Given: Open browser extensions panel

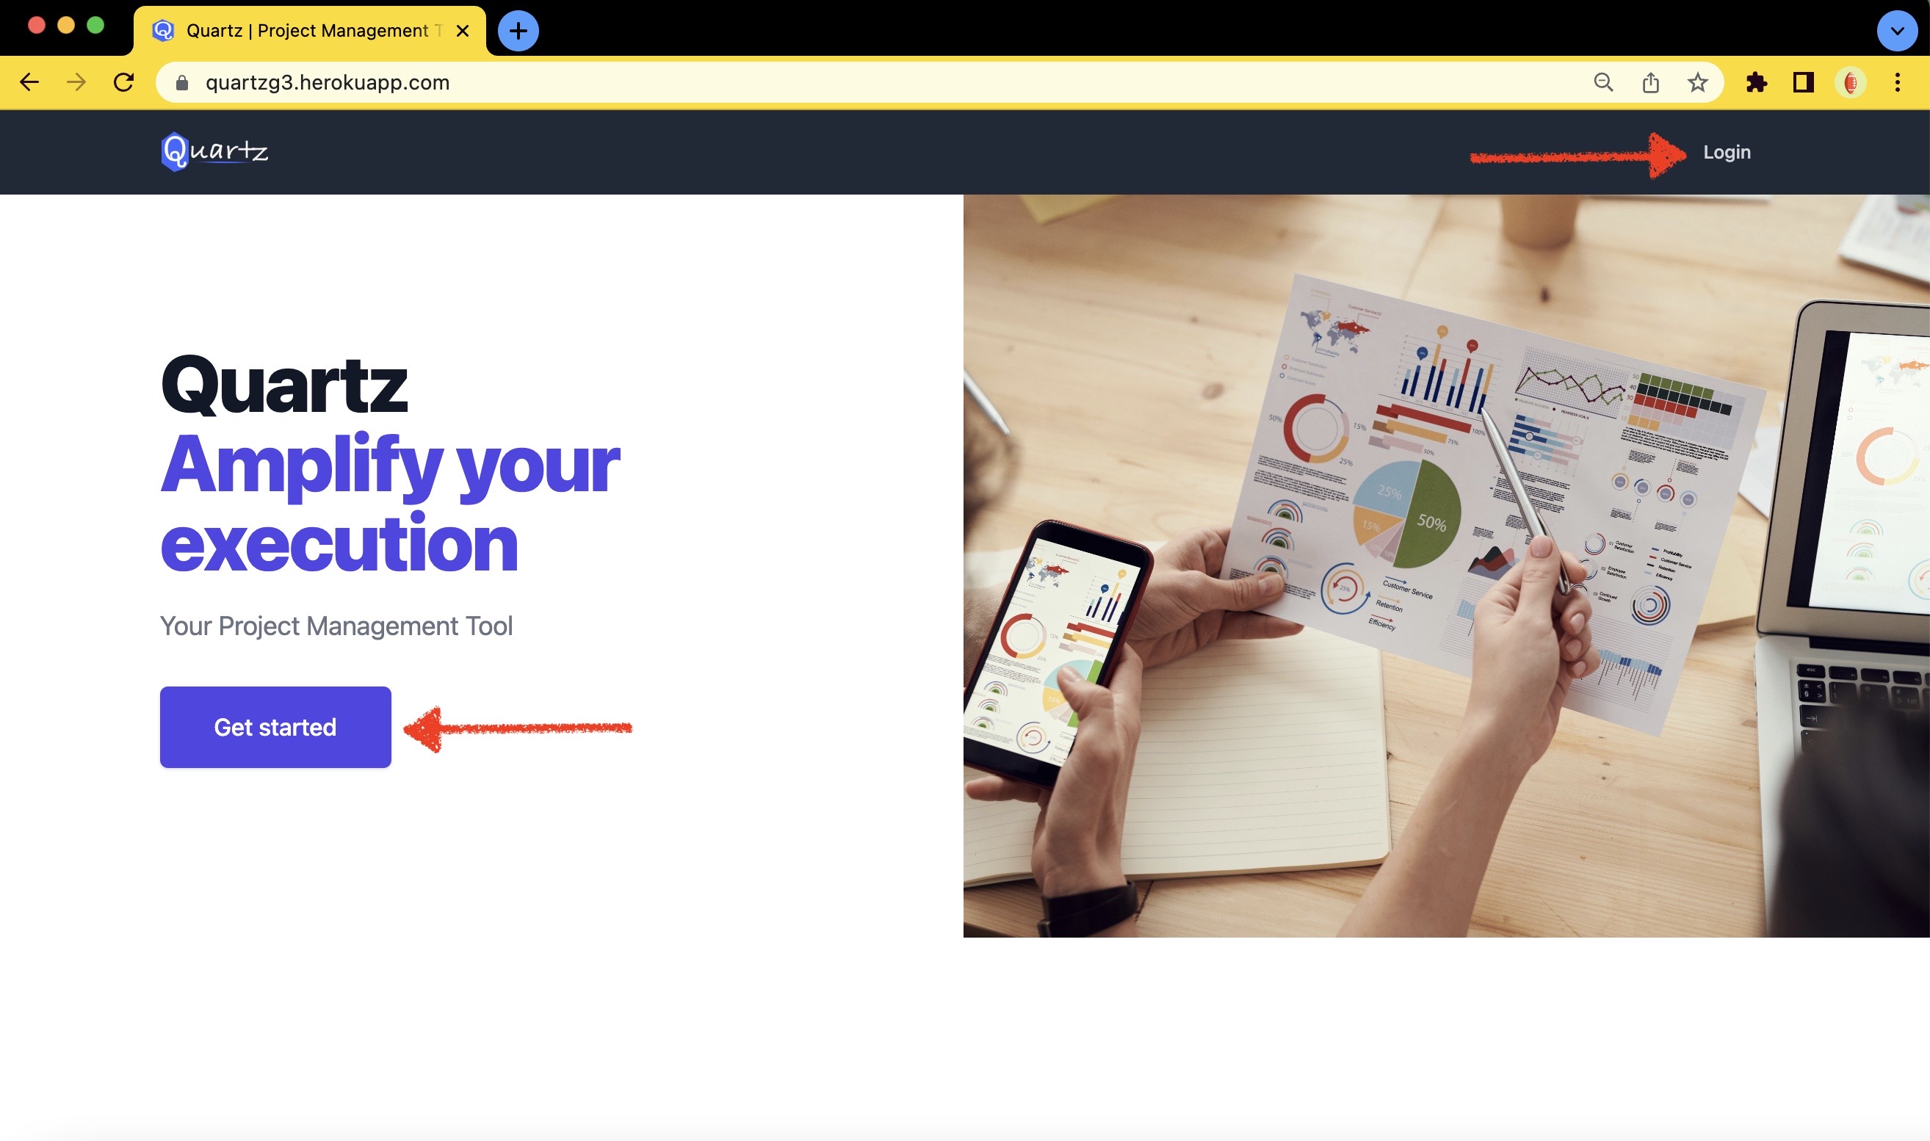Looking at the screenshot, I should click(x=1756, y=81).
